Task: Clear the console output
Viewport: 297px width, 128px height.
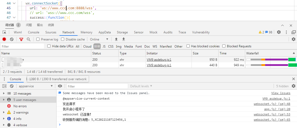Action: (x=12, y=86)
